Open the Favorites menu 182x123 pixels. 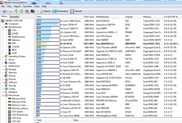(x=27, y=6)
